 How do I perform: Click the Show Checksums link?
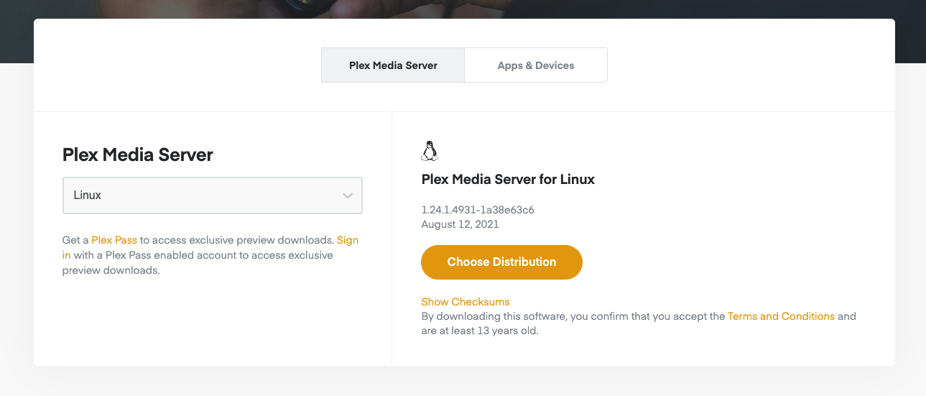click(465, 302)
